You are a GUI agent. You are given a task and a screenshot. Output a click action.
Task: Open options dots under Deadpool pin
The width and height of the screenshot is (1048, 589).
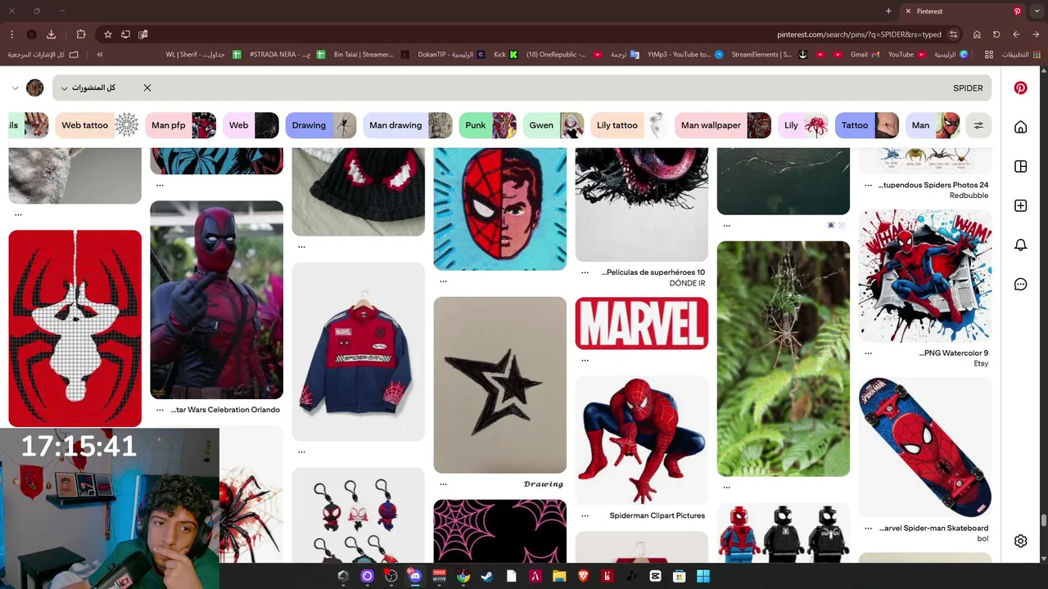[160, 410]
